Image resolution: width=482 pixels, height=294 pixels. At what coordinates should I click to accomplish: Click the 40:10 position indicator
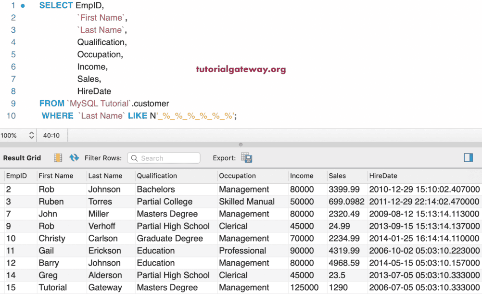tap(52, 135)
